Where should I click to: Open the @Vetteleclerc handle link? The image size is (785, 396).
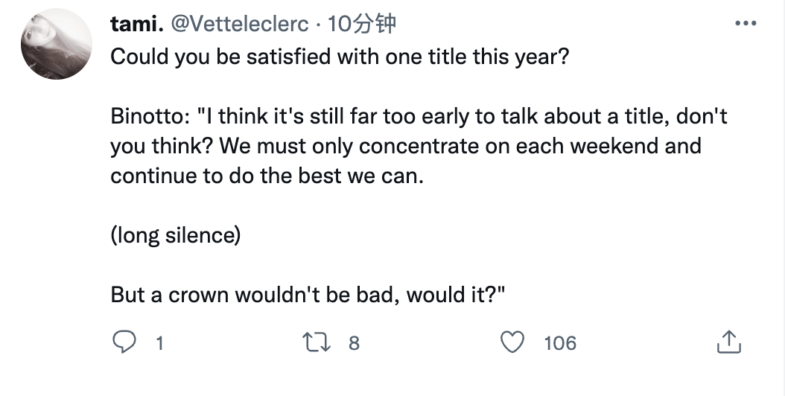point(240,25)
